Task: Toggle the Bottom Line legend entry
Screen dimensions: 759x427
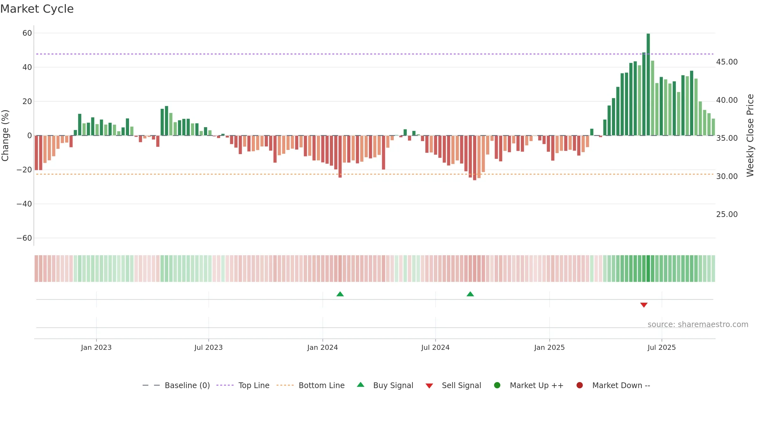Action: point(311,385)
